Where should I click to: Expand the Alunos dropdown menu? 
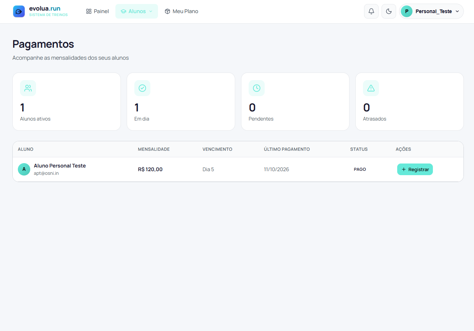[x=137, y=11]
